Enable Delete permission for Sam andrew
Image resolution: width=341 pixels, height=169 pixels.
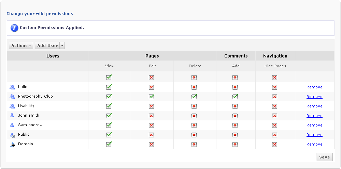click(194, 125)
